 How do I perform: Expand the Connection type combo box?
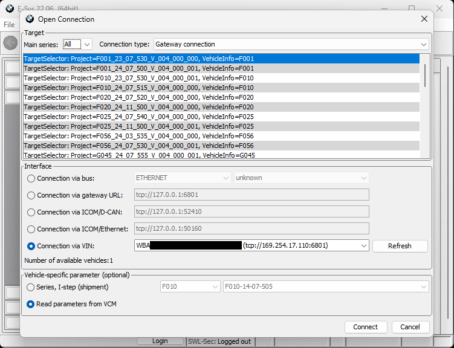424,45
